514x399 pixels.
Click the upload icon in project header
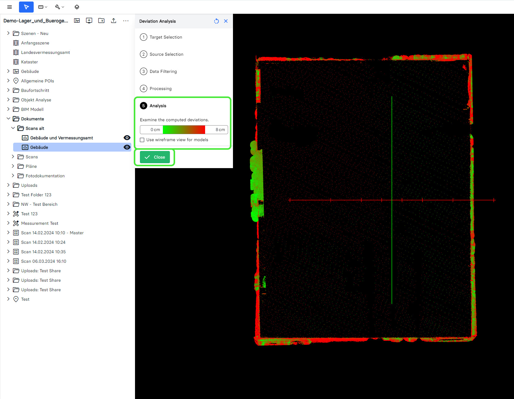[x=114, y=21]
